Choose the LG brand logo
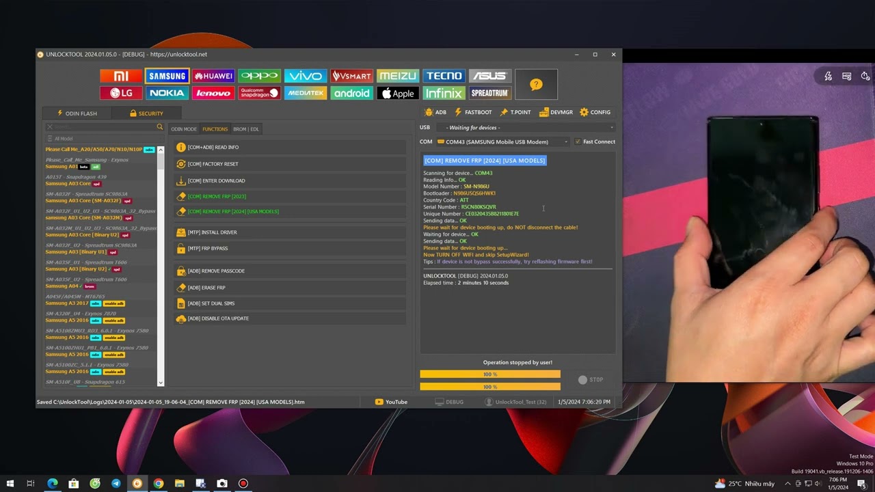Viewport: 875px width, 492px height. [x=121, y=93]
